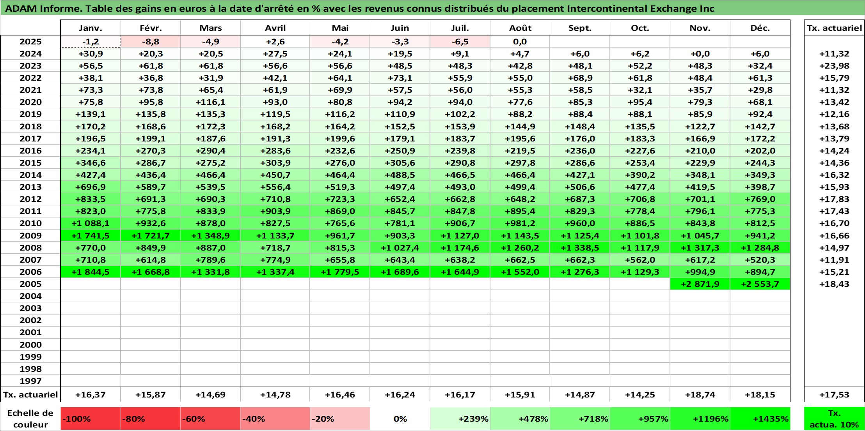Click the ADAM Informe title banner
The width and height of the screenshot is (865, 431).
(432, 8)
